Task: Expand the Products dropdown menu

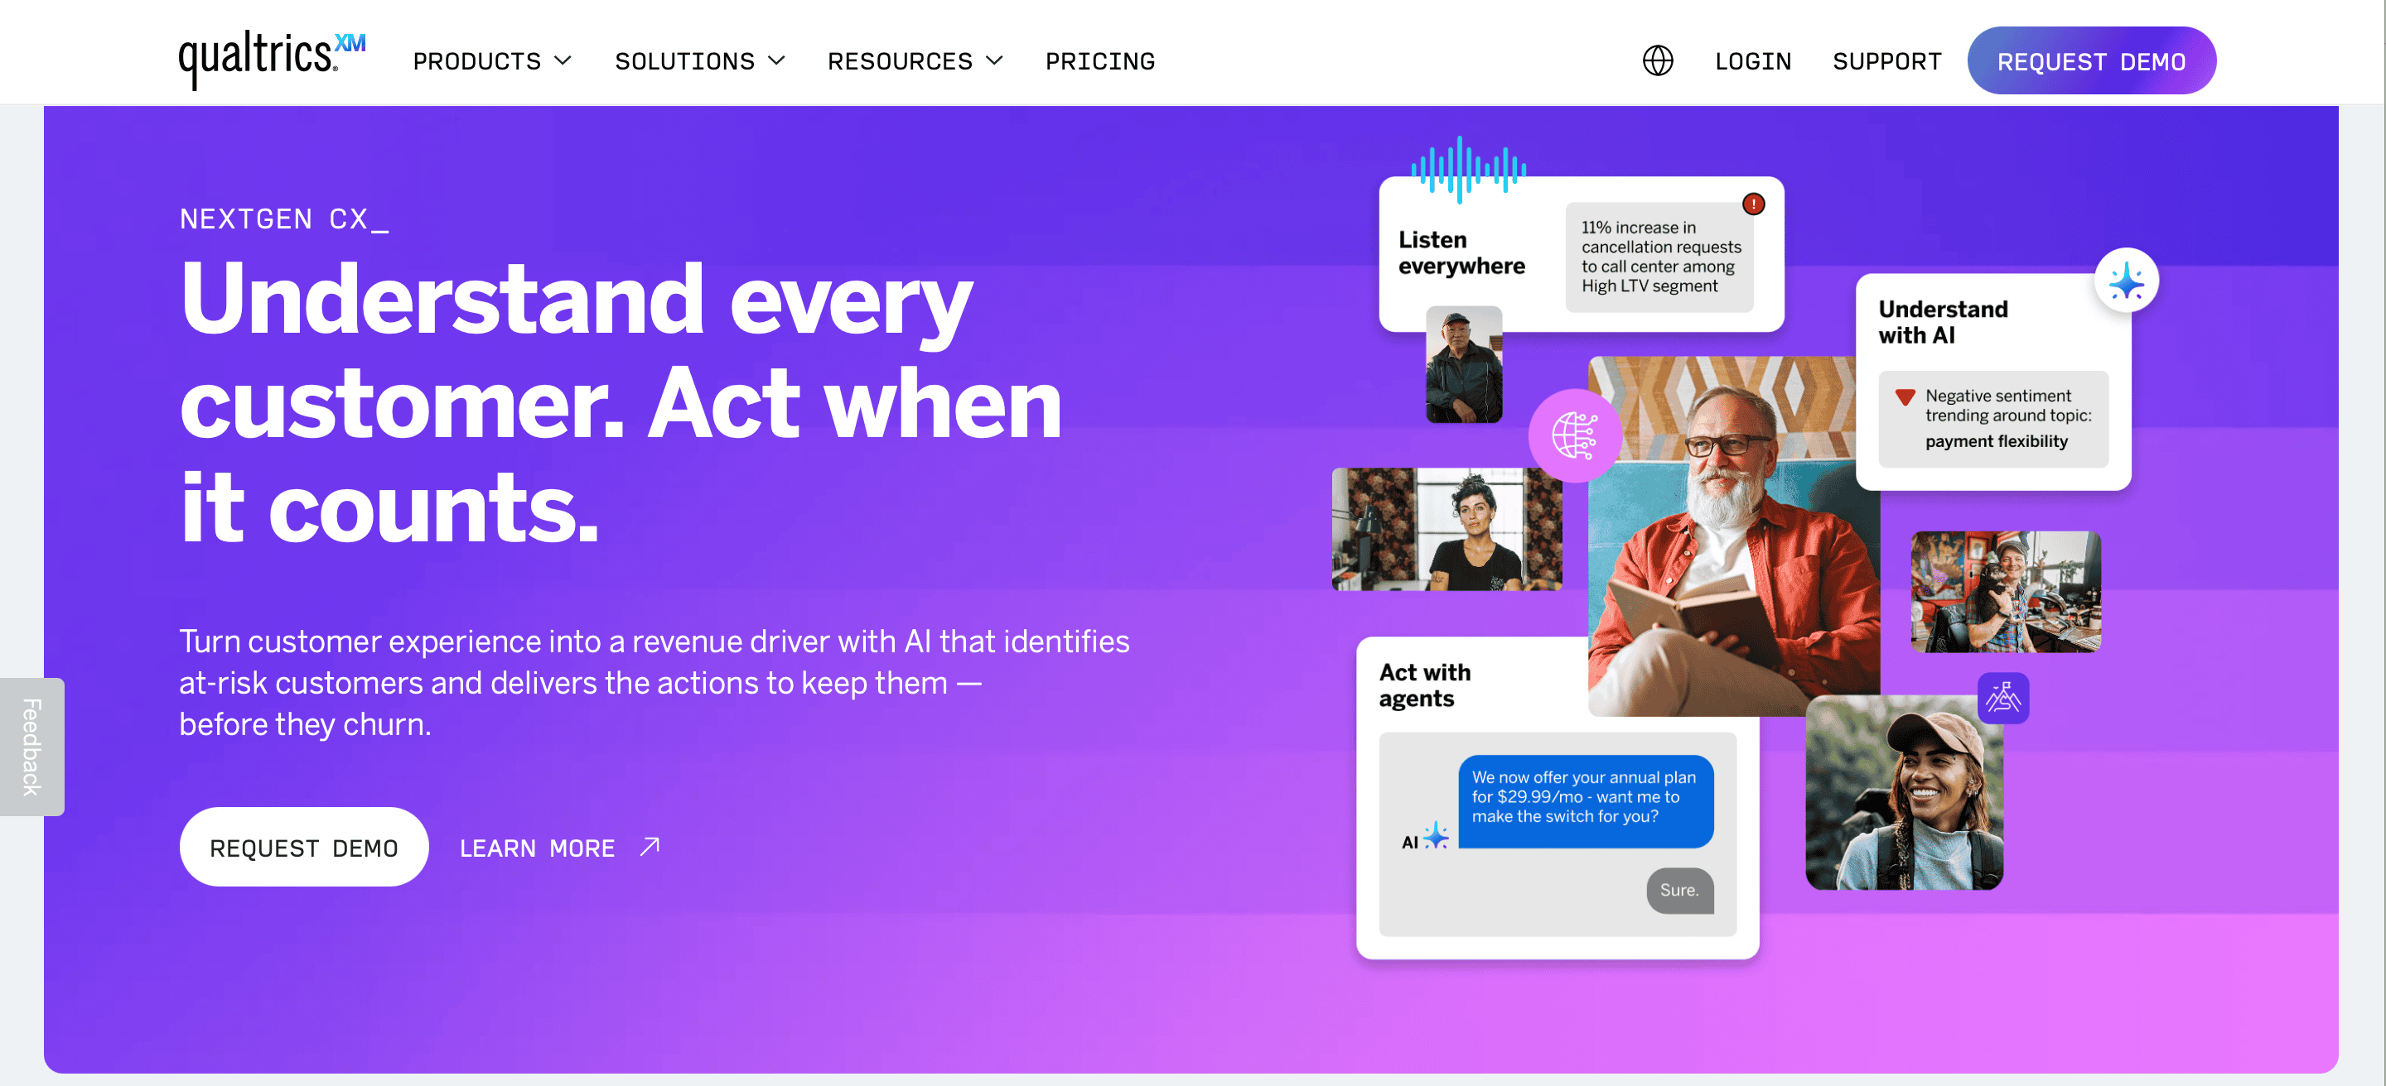Action: point(492,61)
